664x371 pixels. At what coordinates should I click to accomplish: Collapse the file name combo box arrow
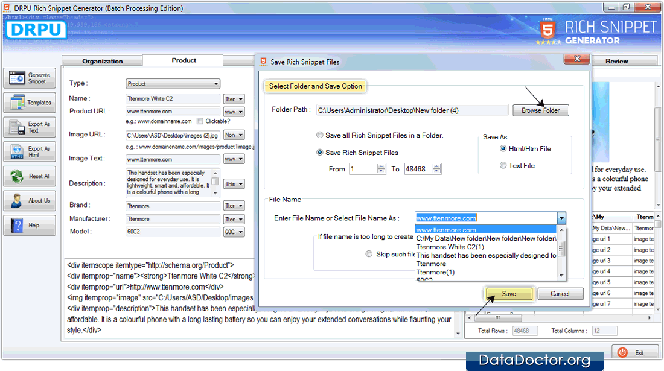coord(561,218)
